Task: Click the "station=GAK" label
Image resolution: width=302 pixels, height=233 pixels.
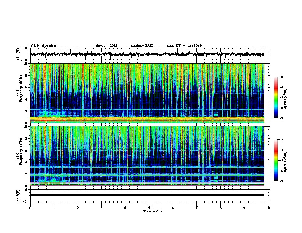Action: pos(142,46)
